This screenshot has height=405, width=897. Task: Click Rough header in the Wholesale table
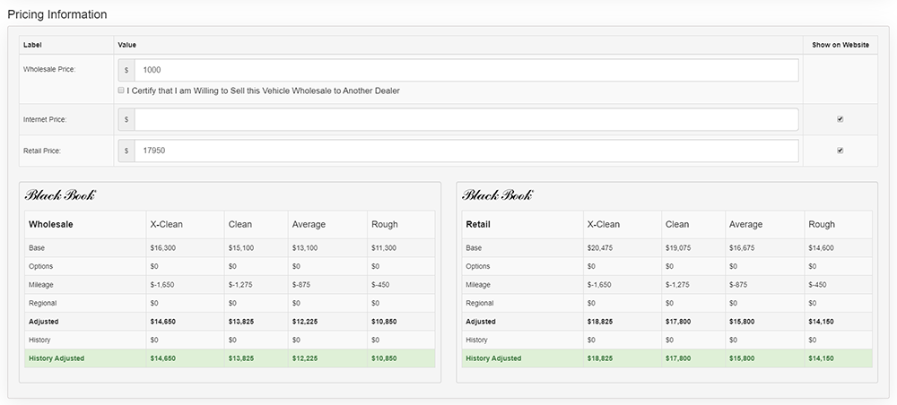385,225
